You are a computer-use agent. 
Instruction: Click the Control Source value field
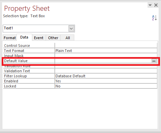click(106, 46)
